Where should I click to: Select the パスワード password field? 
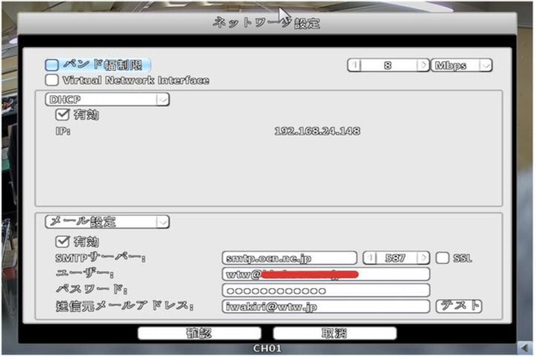tap(326, 291)
